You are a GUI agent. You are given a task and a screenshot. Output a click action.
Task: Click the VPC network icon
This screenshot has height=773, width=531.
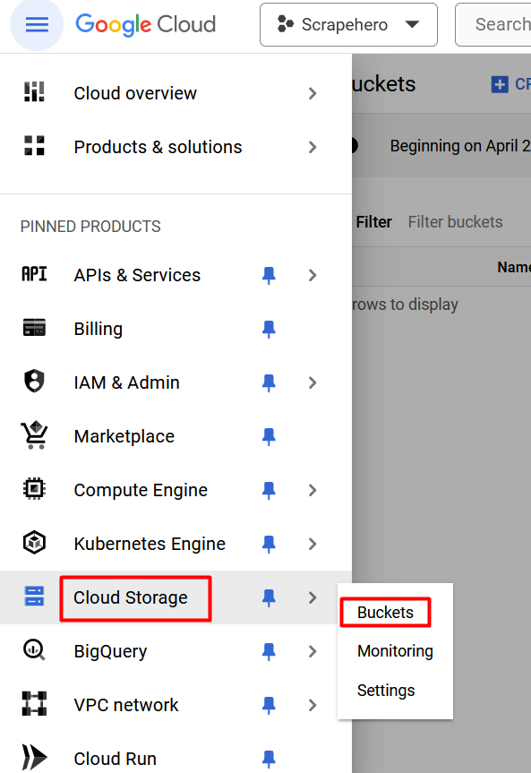coord(34,703)
